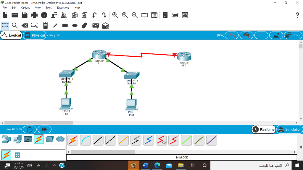Open a file with the folder icon

pyautogui.click(x=15, y=15)
